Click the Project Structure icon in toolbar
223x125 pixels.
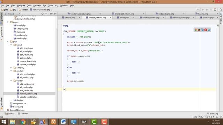(215, 10)
